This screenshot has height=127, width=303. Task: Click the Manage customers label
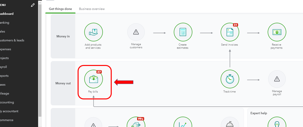tap(136, 46)
